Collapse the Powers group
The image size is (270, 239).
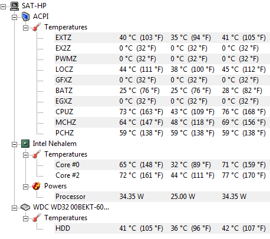click(x=25, y=187)
